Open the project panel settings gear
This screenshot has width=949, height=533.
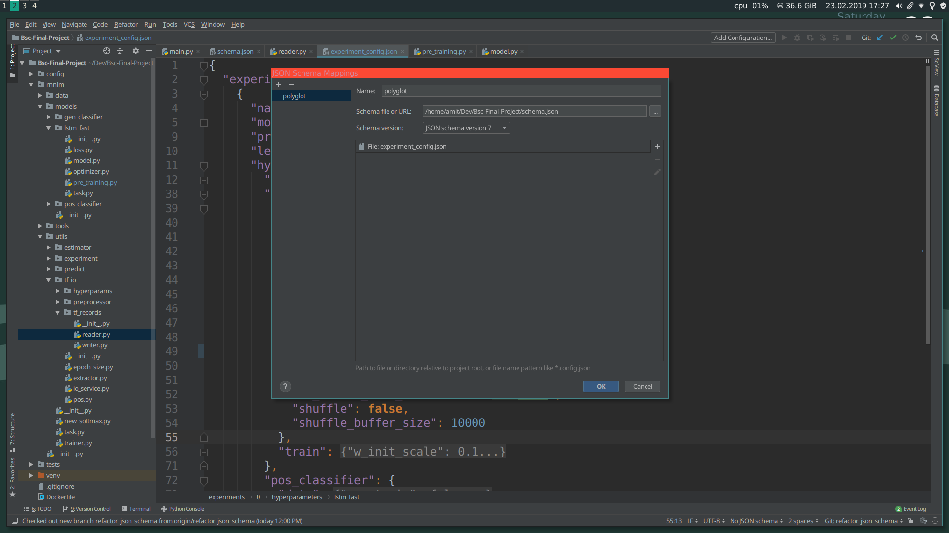pyautogui.click(x=136, y=51)
